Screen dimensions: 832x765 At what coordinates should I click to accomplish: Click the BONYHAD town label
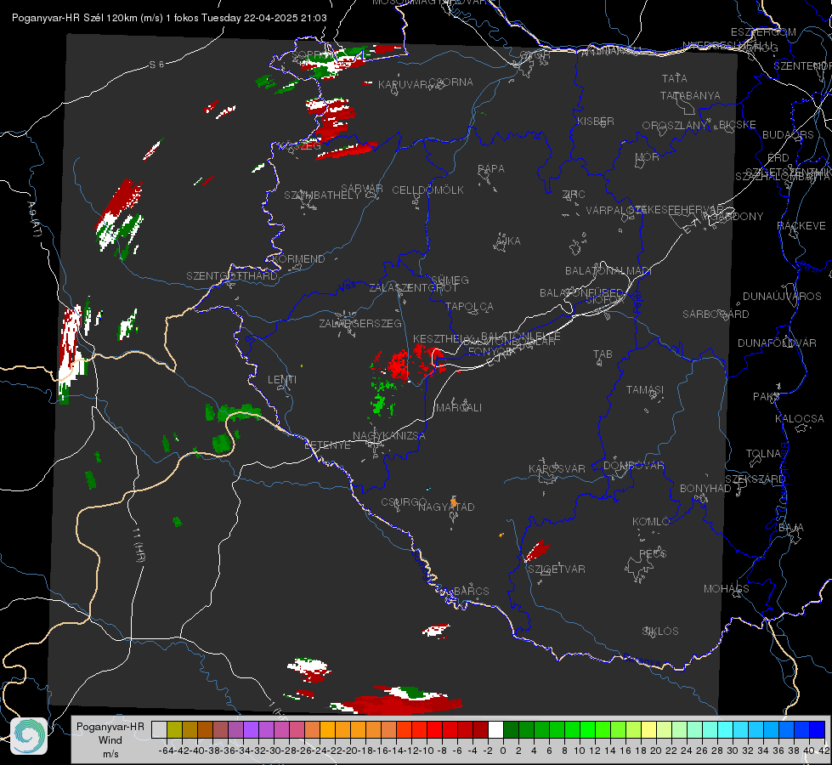[x=705, y=489]
